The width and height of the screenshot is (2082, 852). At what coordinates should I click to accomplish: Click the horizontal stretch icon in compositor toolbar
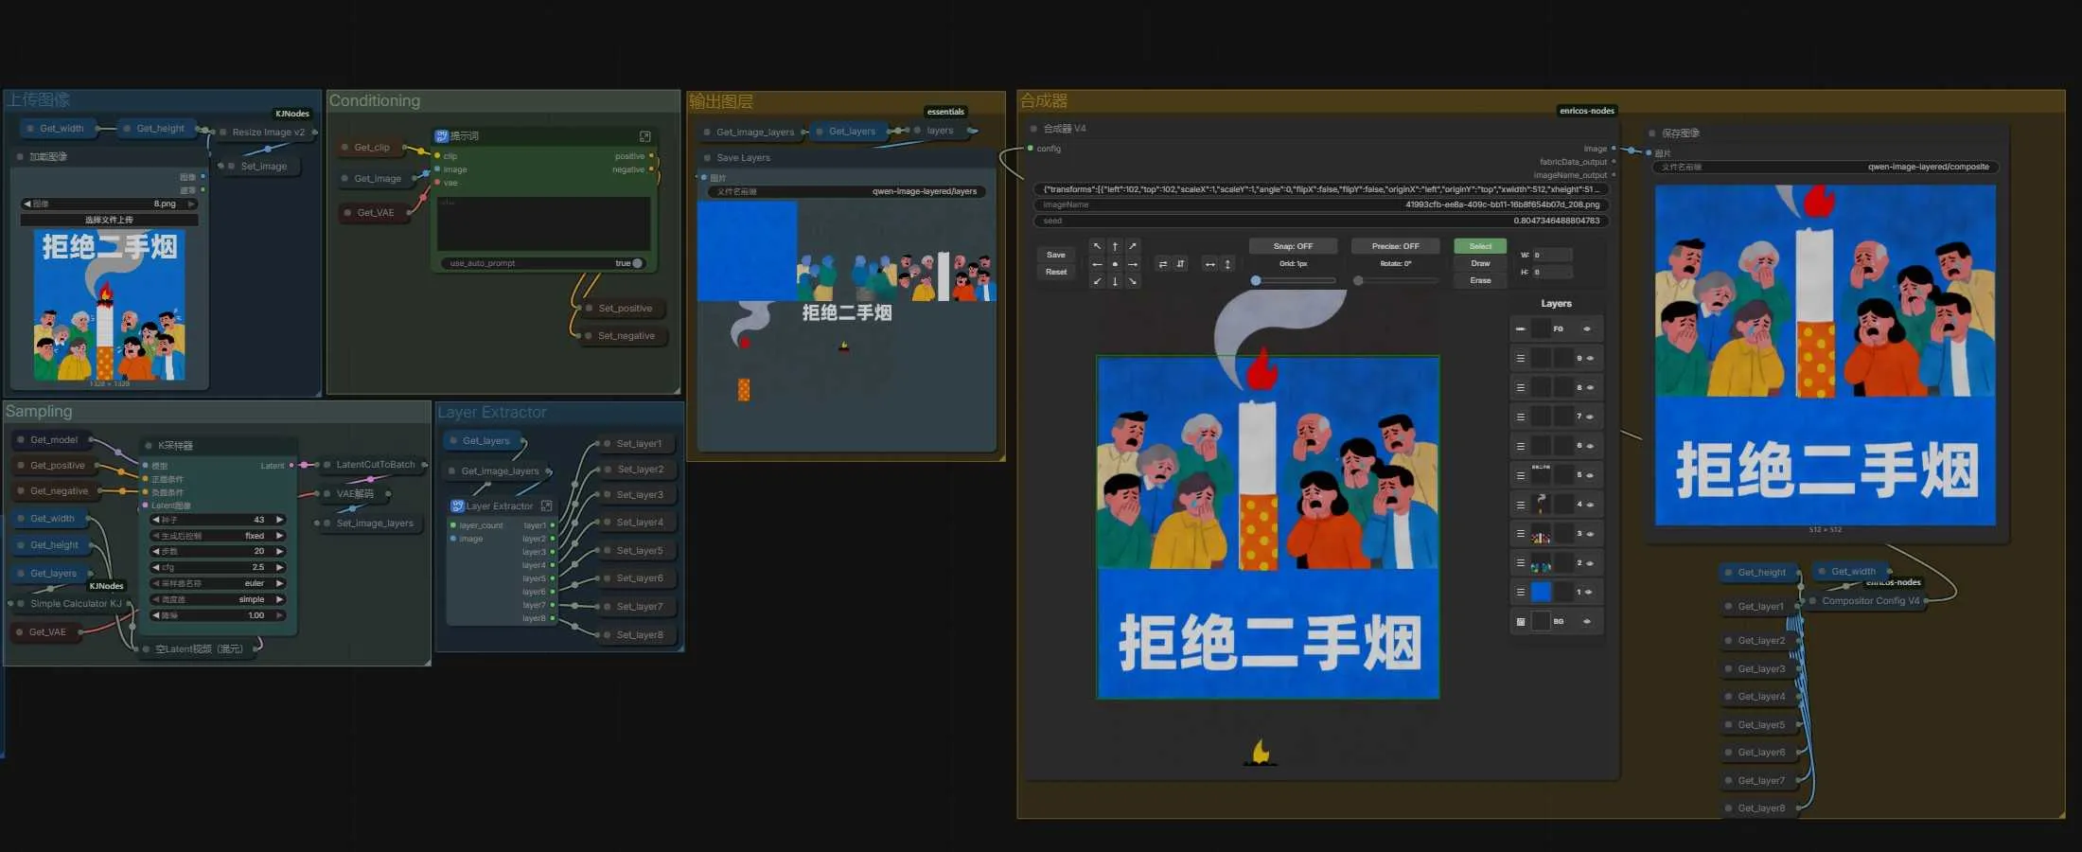[x=1210, y=264]
